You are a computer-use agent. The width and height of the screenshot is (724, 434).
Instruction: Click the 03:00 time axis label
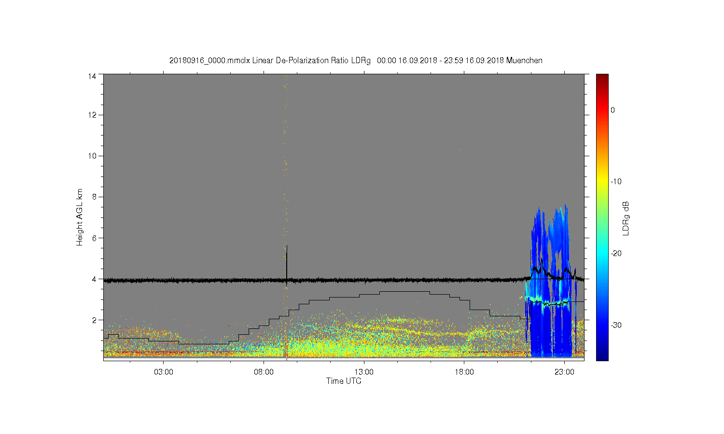(x=163, y=372)
